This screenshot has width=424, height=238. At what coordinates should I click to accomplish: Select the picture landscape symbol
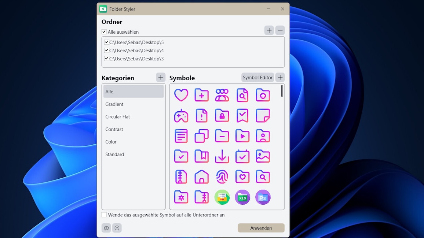[x=263, y=156]
